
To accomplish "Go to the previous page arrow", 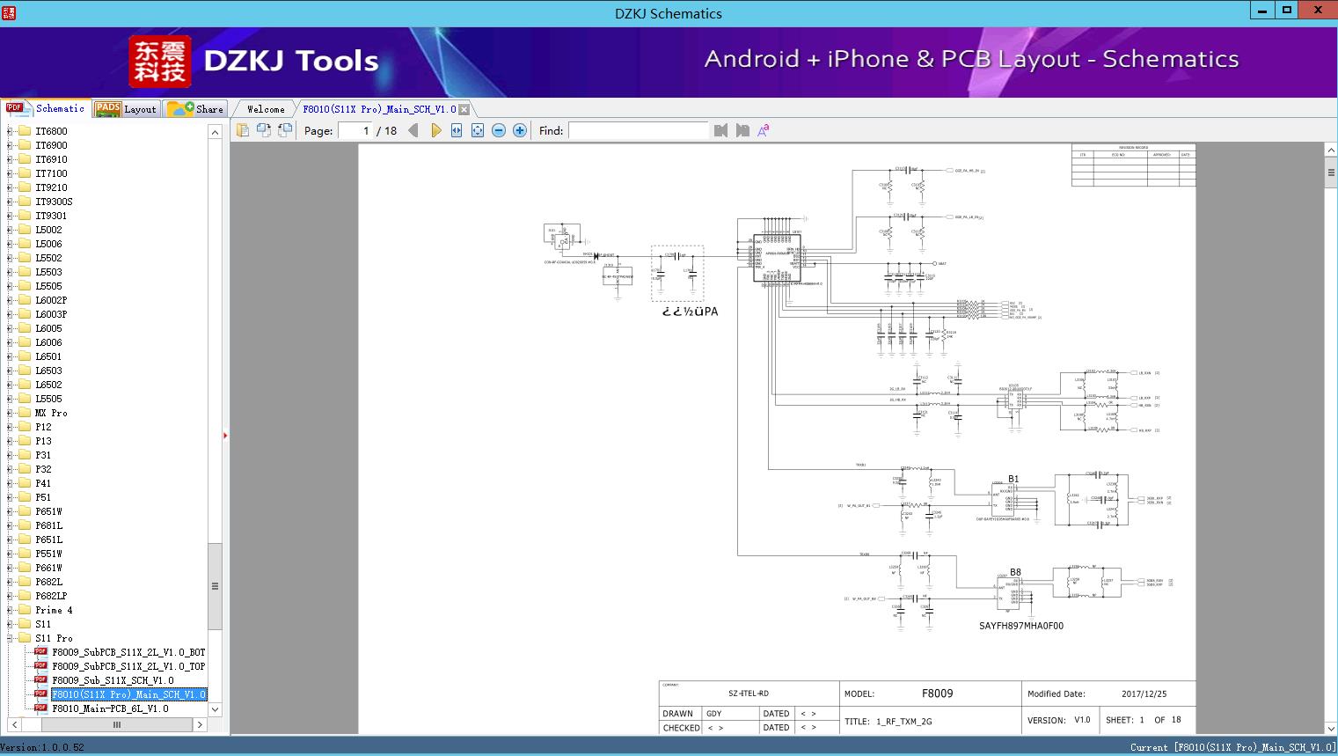I will (413, 130).
